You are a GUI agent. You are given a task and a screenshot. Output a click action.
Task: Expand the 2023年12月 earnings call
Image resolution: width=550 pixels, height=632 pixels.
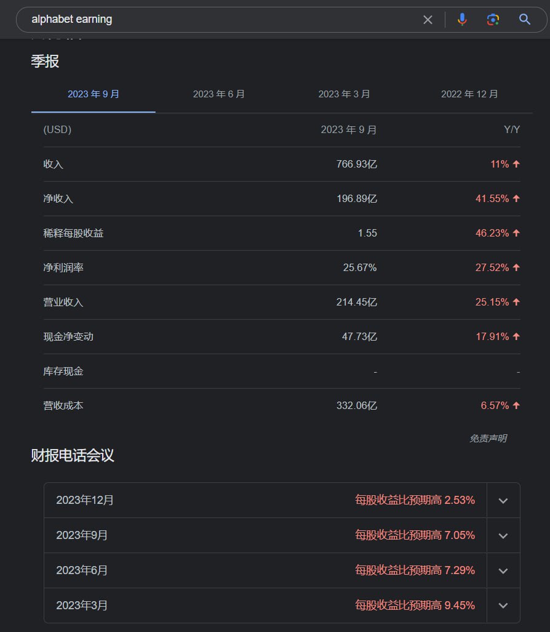[x=503, y=501]
